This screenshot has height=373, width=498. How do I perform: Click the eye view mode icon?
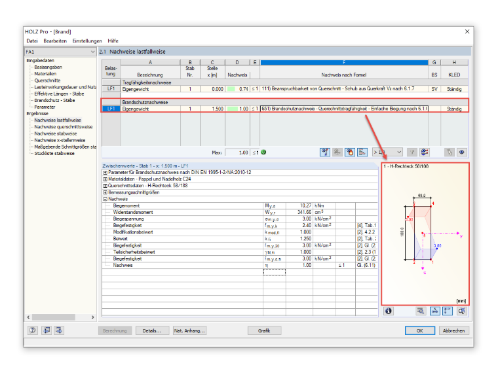(461, 152)
